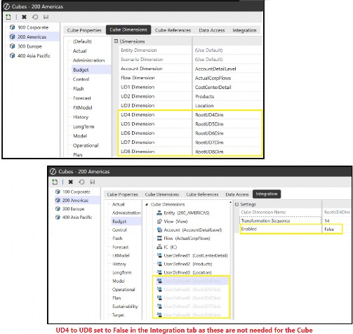Select the 400 Asia Pacific cube in upper list
The image size is (353, 334).
34,55
